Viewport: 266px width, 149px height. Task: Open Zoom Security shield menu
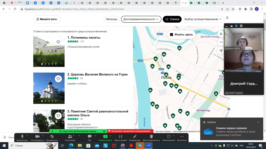pos(52,137)
